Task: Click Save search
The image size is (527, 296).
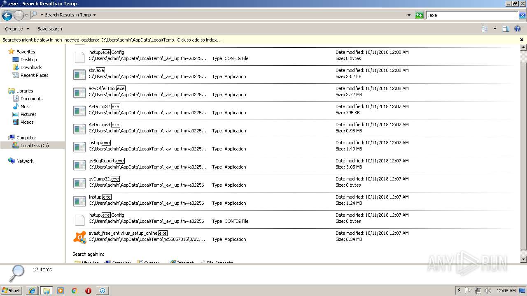Action: [50, 29]
